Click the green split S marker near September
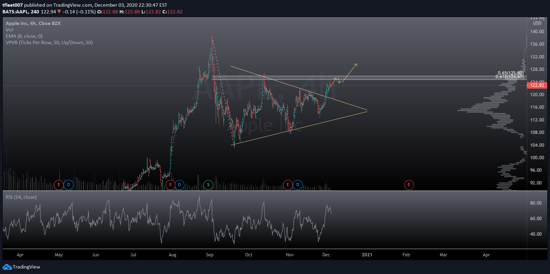 pyautogui.click(x=208, y=185)
